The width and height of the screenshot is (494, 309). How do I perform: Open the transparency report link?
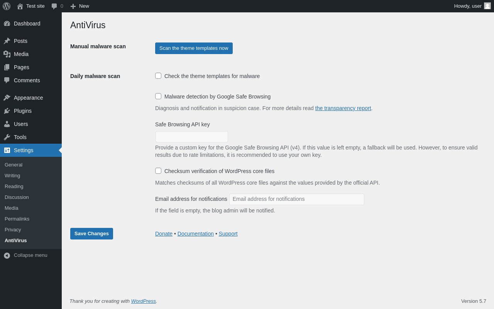[x=343, y=108]
